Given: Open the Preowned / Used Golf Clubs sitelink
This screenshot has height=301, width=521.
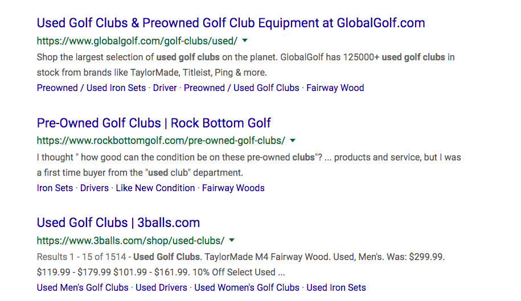Looking at the screenshot, I should (x=241, y=88).
